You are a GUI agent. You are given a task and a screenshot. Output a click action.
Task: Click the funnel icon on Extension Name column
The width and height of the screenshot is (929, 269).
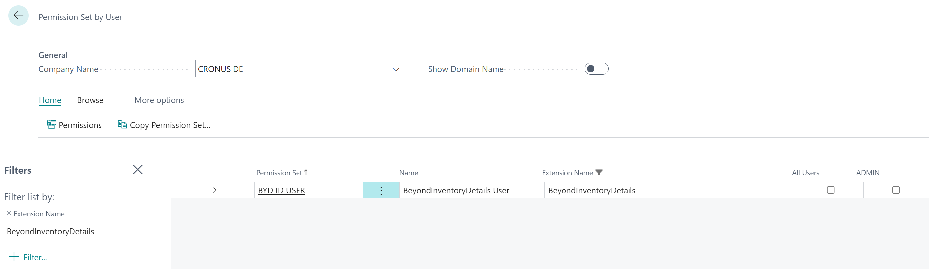[599, 173]
